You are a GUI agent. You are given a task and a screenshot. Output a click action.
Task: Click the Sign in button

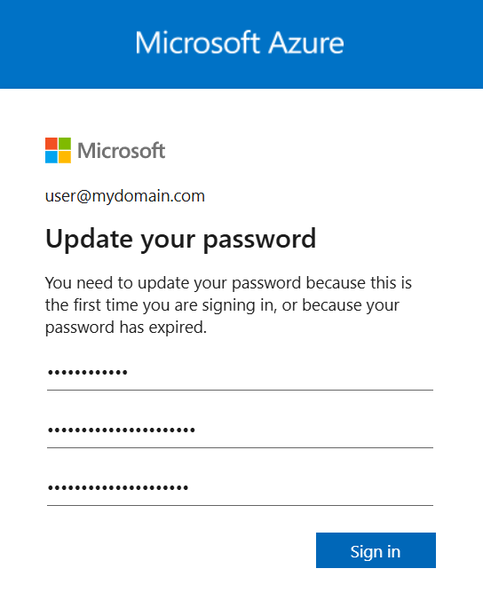tap(376, 550)
